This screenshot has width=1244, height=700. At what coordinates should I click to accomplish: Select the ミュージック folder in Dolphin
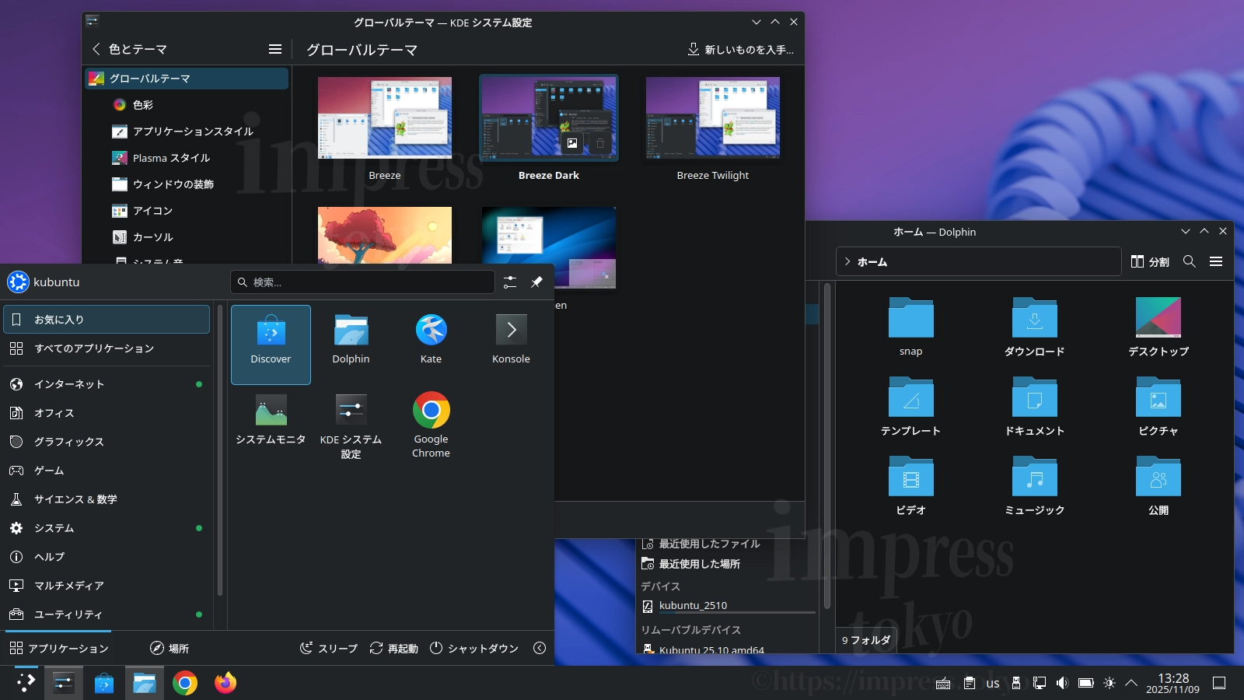1035,485
